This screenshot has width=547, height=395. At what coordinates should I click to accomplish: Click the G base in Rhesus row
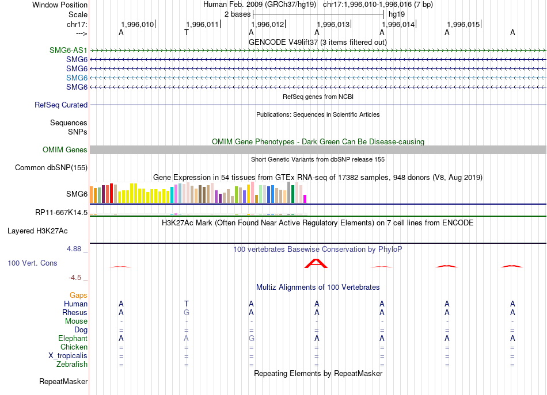click(187, 312)
